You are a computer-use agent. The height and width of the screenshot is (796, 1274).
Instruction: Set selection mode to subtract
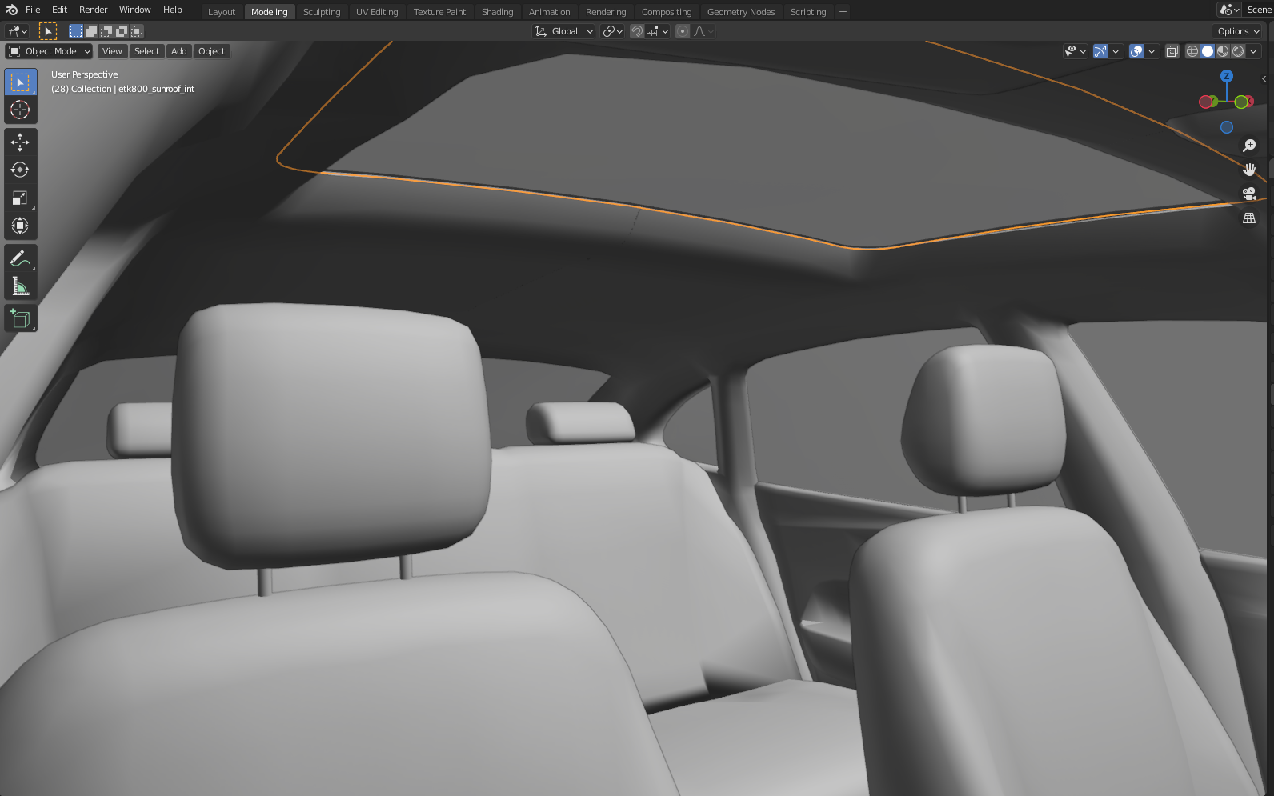click(x=106, y=31)
